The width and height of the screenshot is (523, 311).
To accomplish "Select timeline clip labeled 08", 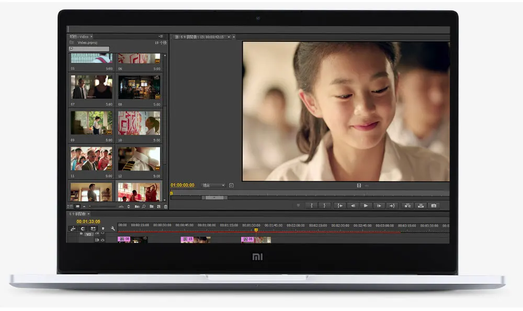I will coord(132,239).
